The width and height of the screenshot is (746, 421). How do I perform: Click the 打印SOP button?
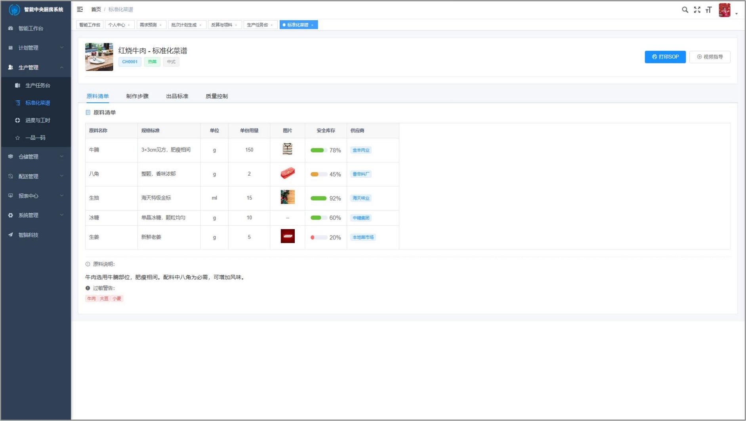pyautogui.click(x=665, y=57)
